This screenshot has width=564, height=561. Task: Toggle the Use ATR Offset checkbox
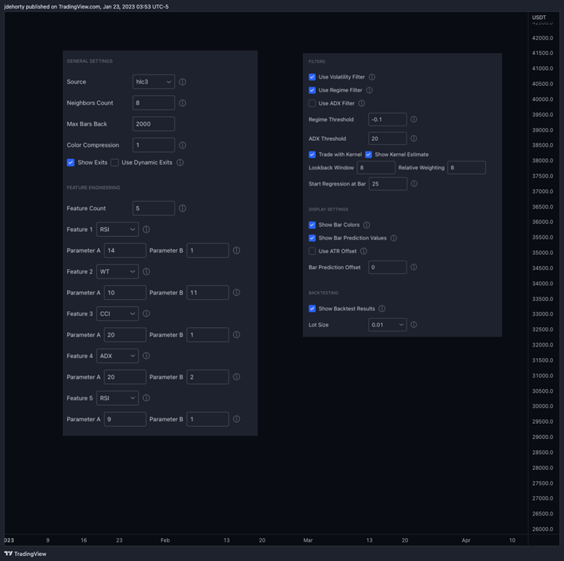pyautogui.click(x=312, y=251)
